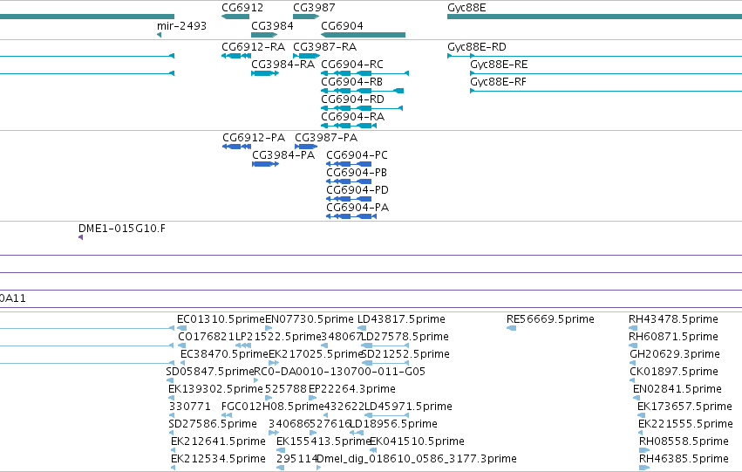The width and height of the screenshot is (742, 472).
Task: Select the CG6904-PD protein label
Action: [x=357, y=190]
